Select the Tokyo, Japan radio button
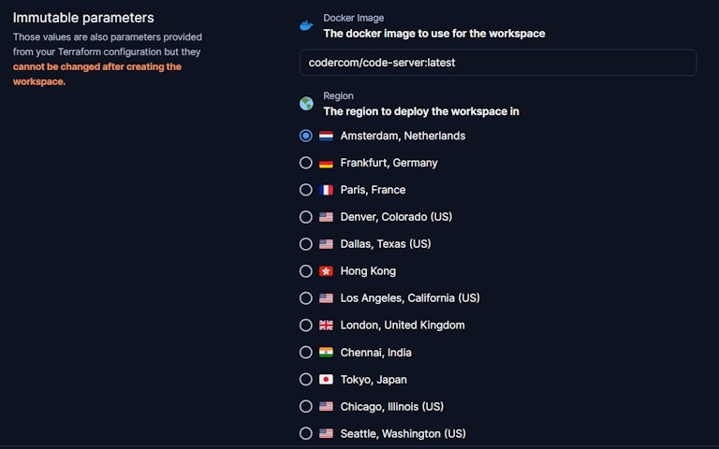The width and height of the screenshot is (719, 449). 306,380
